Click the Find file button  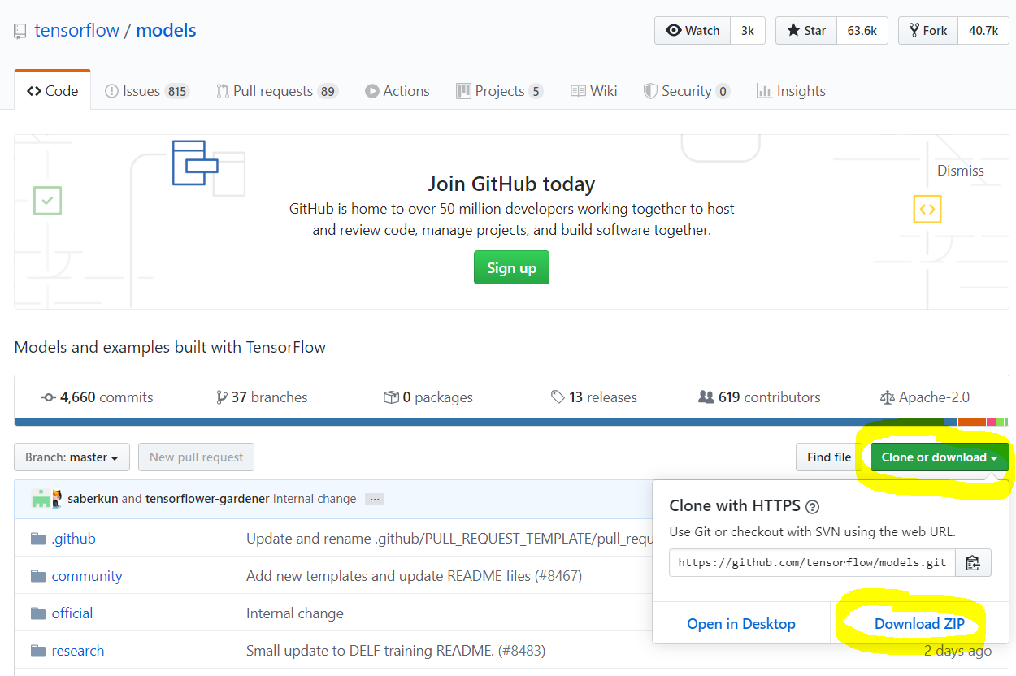click(829, 457)
